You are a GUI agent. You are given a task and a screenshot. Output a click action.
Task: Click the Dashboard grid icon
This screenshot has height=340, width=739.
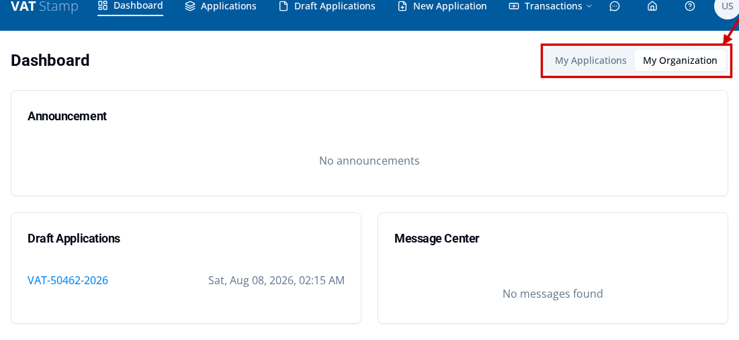click(102, 5)
